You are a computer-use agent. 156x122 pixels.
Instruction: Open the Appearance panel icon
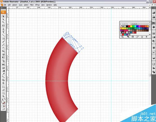(x=154, y=48)
